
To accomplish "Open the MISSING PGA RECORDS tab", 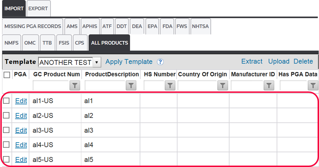I will tap(32, 26).
